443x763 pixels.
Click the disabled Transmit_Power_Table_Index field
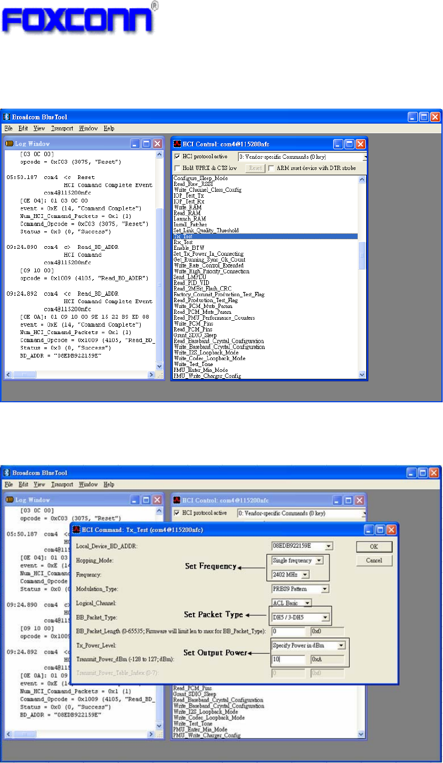tap(289, 673)
